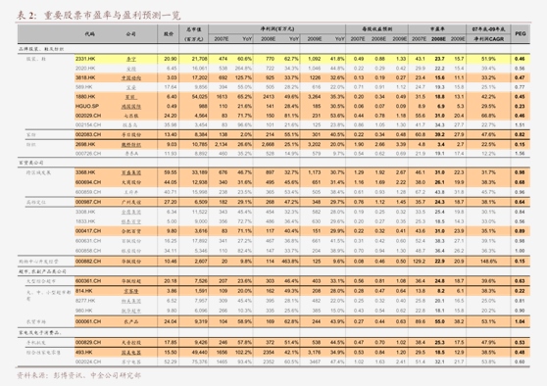This screenshot has height=386, width=547.
Task: Click the '净利润CAGR' column header
Action: (488, 39)
